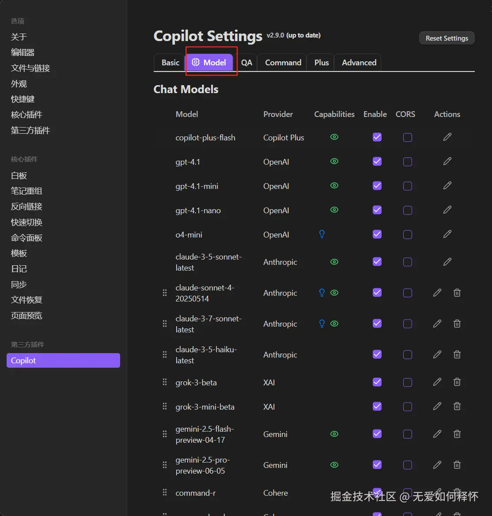Edit the claude-3-5-haiku-latest model
492x516 pixels.
click(x=437, y=354)
